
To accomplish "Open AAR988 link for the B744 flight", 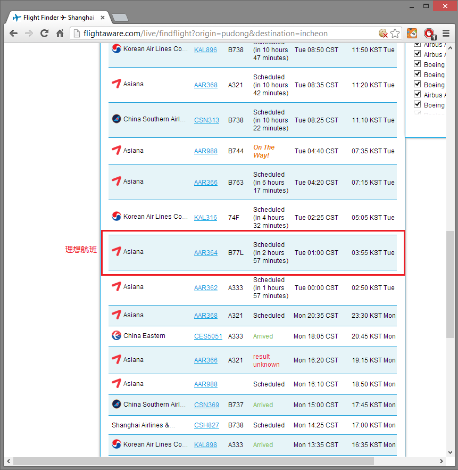I will click(206, 151).
